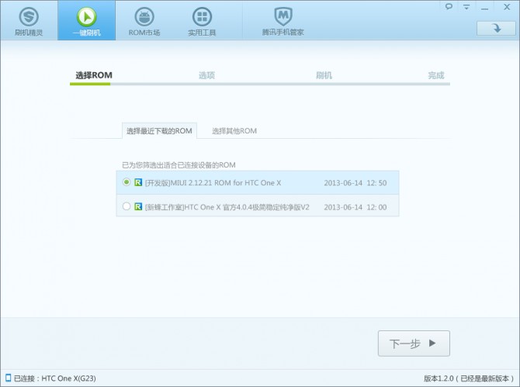Close the application window
The image size is (520, 387).
507,7
